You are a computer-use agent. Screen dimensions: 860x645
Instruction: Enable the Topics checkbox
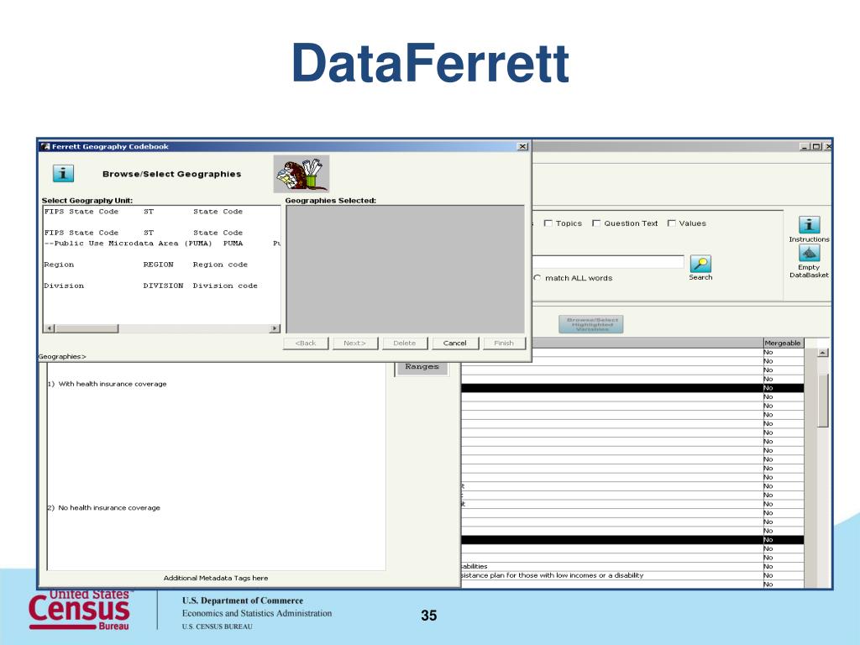tap(548, 223)
